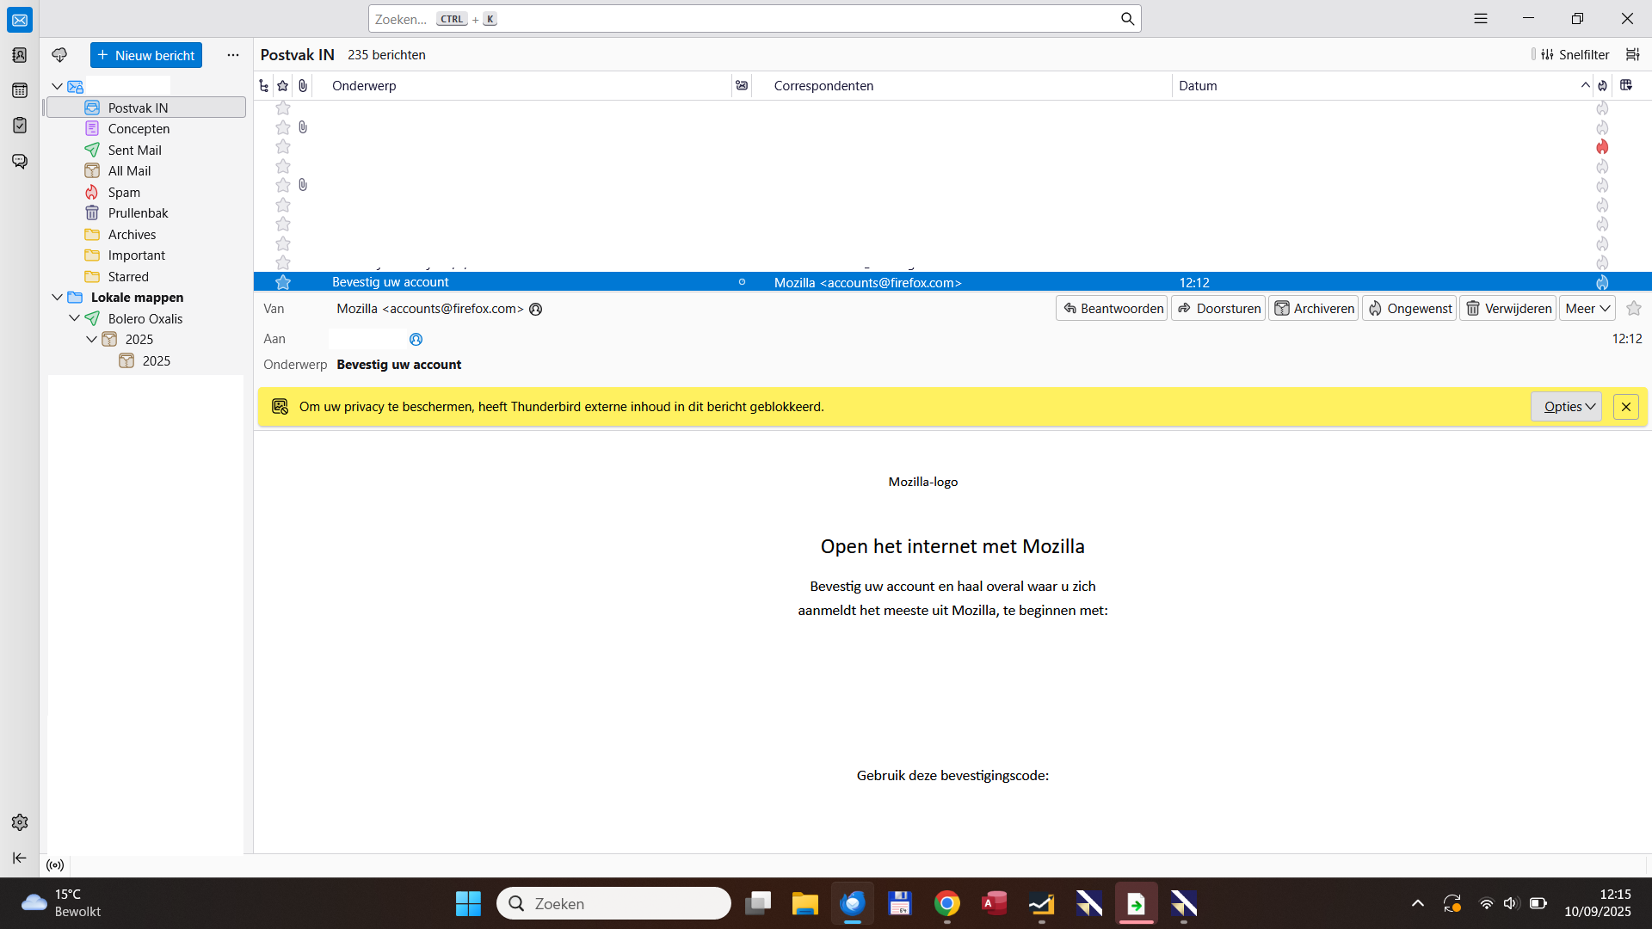This screenshot has height=929, width=1652.
Task: Collapse the spaces toolbar arrow icon
Action: (x=19, y=858)
